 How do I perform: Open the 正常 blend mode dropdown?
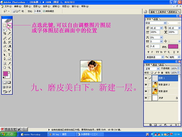pos(158,69)
